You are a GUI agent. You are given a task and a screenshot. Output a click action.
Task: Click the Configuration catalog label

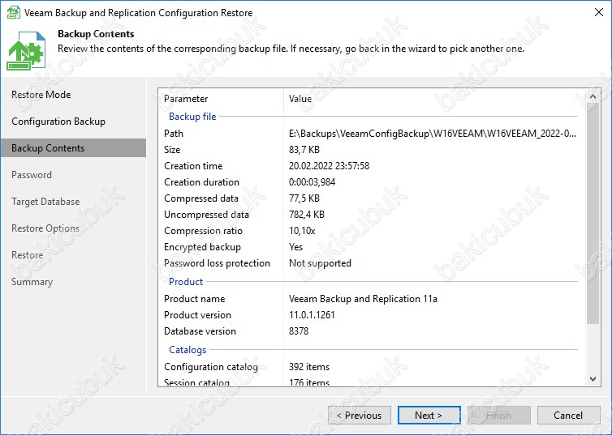pyautogui.click(x=211, y=367)
